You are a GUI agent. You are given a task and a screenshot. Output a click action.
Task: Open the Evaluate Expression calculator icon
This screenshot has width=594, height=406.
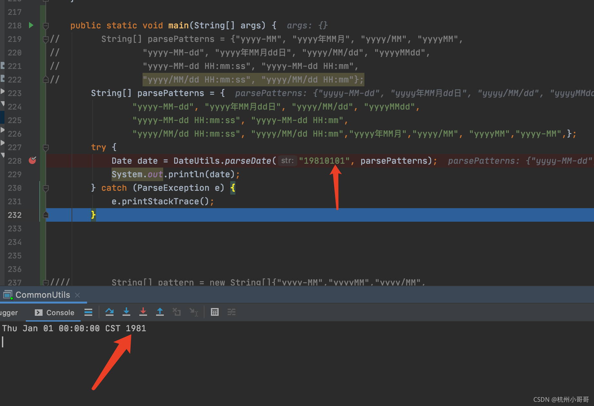(x=215, y=312)
